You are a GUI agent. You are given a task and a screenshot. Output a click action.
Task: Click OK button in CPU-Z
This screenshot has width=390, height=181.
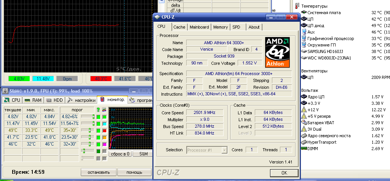click(284, 173)
